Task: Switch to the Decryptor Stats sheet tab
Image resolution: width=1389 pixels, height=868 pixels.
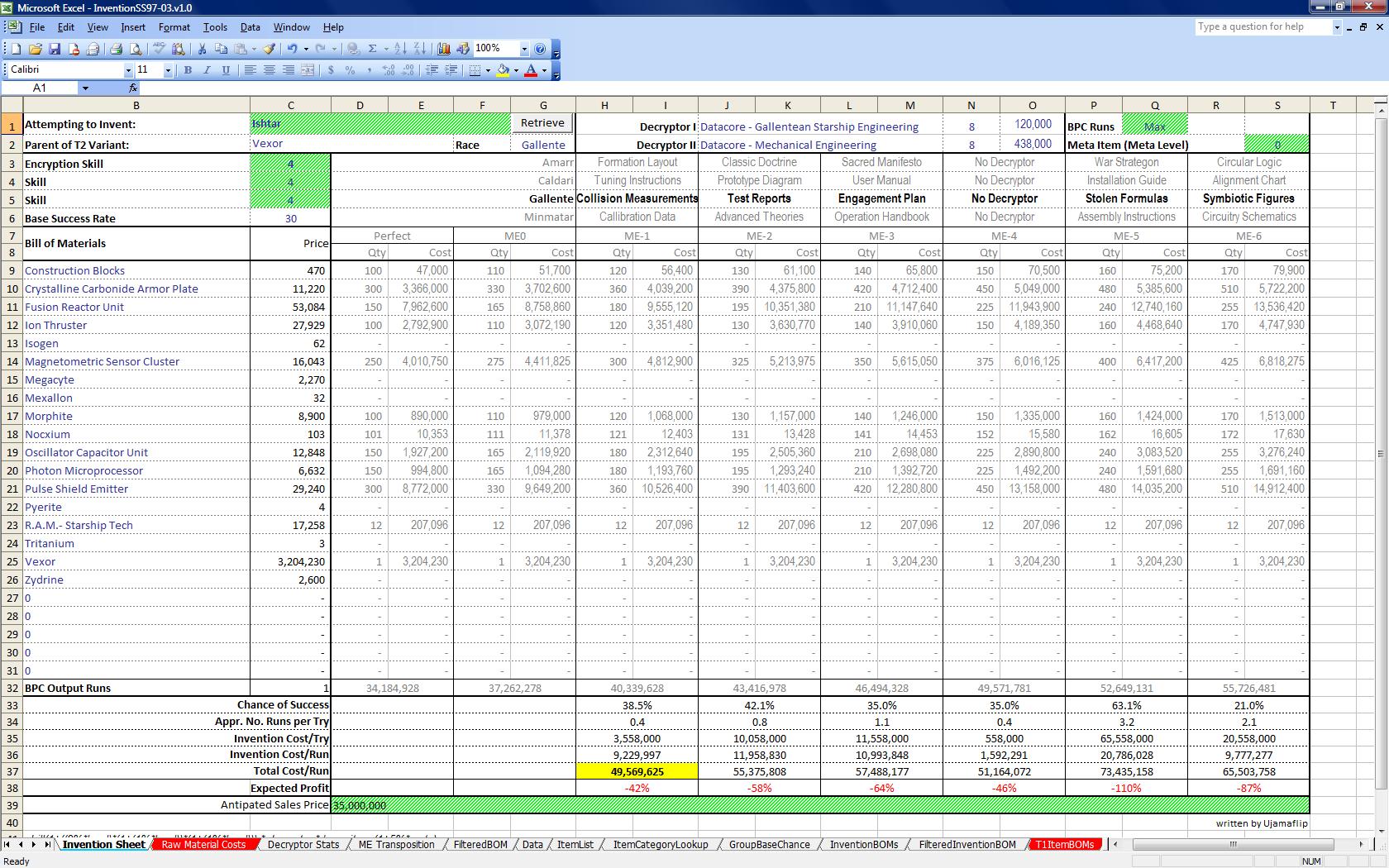Action: pyautogui.click(x=303, y=845)
